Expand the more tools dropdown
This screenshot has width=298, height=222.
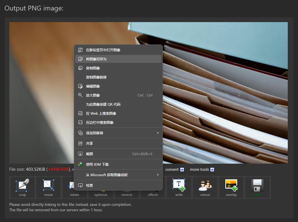[x=202, y=169]
